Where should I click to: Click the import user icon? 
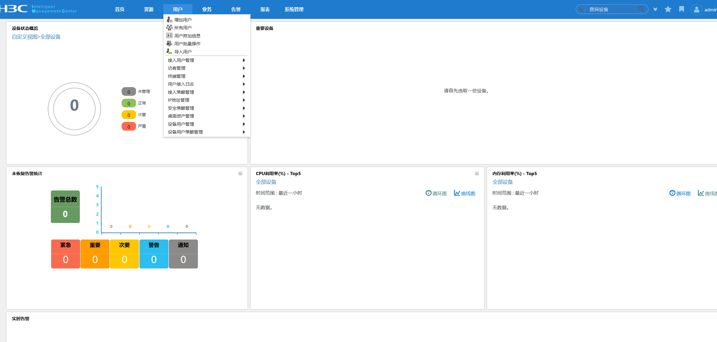point(169,52)
